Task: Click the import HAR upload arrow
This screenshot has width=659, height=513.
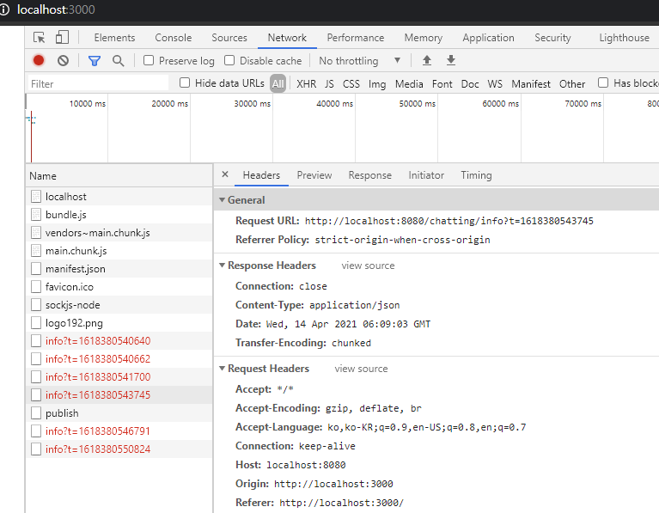Action: click(x=426, y=60)
